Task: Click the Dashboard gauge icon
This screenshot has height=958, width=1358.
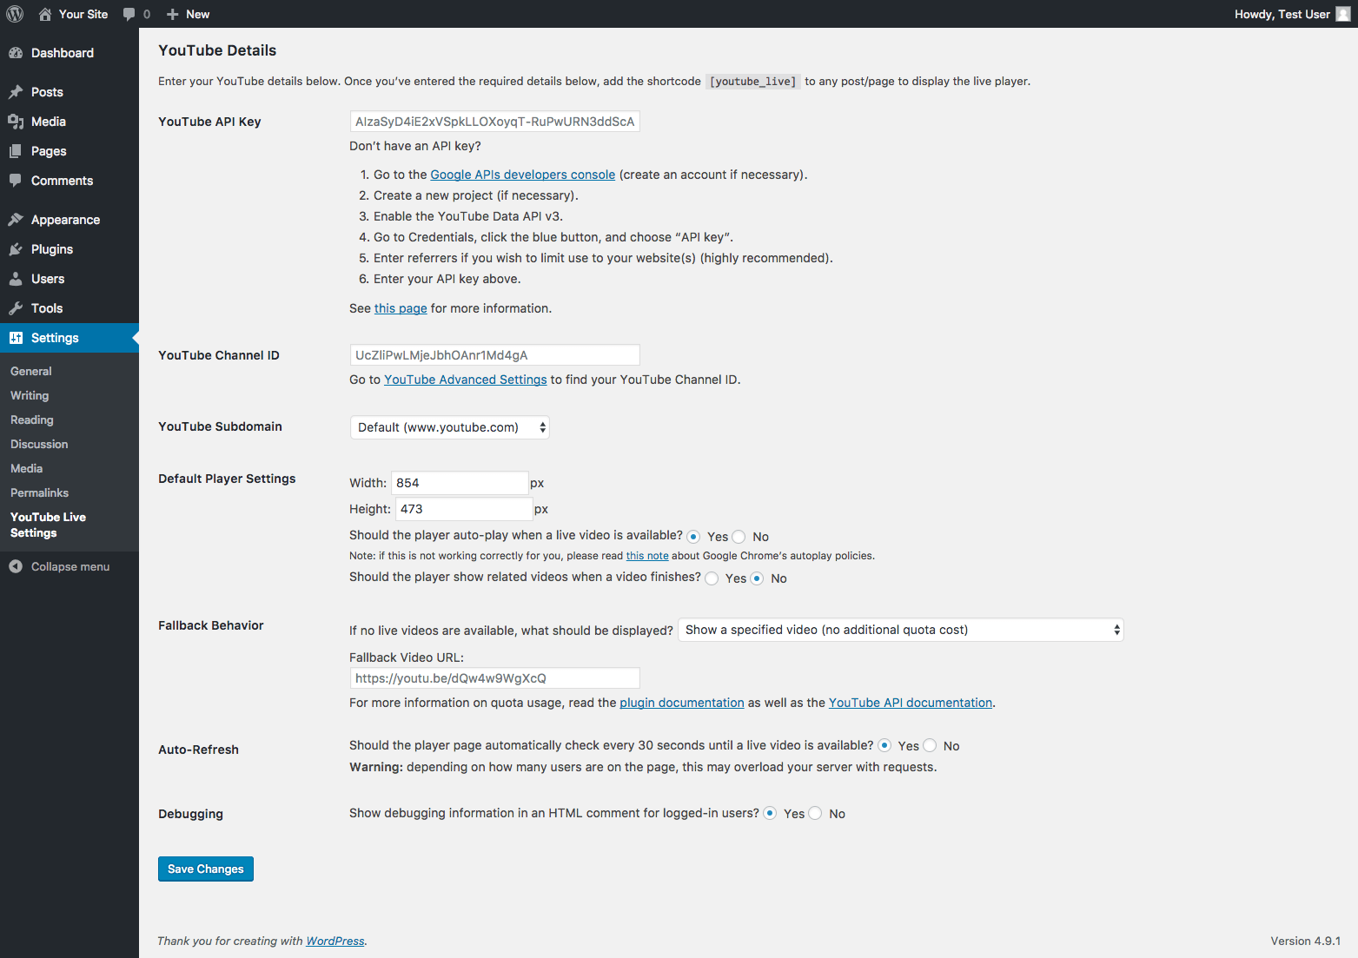Action: (x=16, y=53)
